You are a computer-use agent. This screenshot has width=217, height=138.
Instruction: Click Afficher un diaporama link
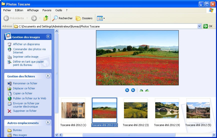(x=26, y=44)
